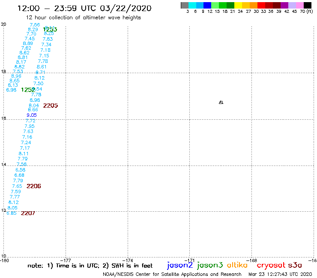
Task: Select the 7.70 wave height value
Action: [31, 34]
